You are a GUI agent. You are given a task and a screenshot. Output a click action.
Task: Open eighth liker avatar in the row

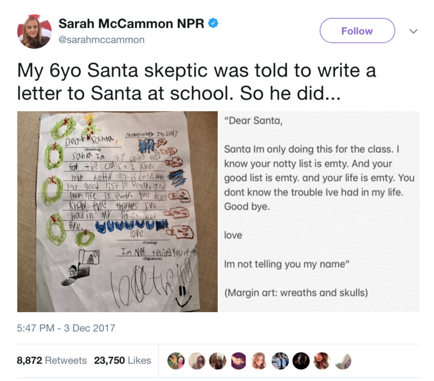(x=322, y=361)
